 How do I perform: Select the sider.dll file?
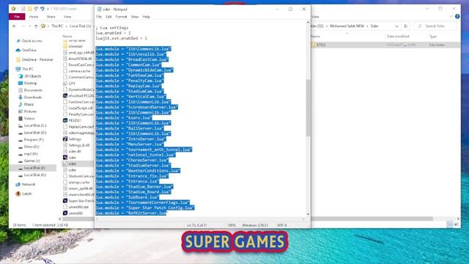[x=74, y=151]
